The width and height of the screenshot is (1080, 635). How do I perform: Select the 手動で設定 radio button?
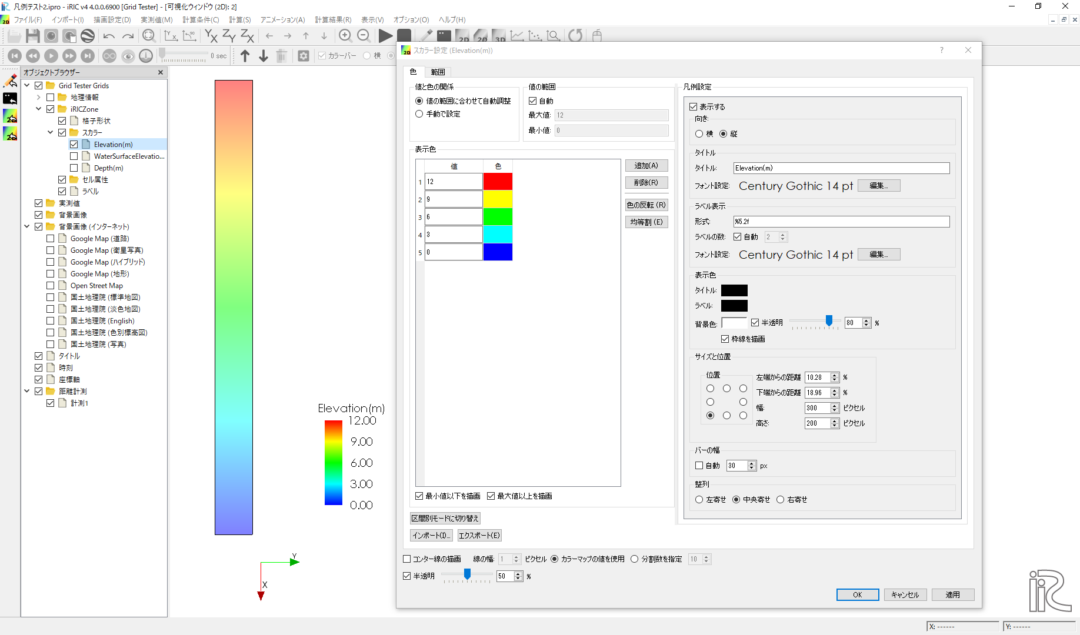pyautogui.click(x=419, y=114)
